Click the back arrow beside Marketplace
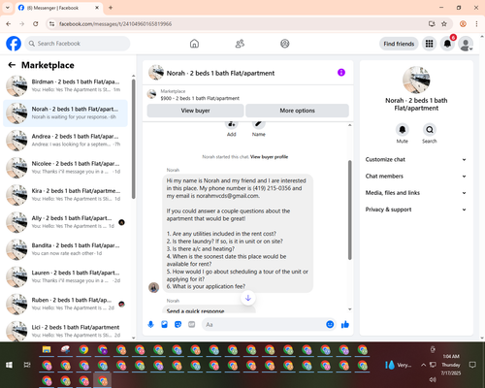 pyautogui.click(x=12, y=65)
